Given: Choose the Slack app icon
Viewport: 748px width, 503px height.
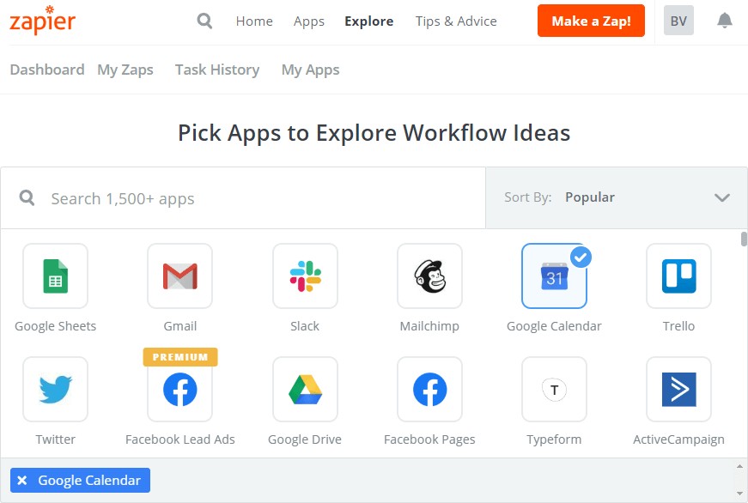Looking at the screenshot, I should [305, 276].
